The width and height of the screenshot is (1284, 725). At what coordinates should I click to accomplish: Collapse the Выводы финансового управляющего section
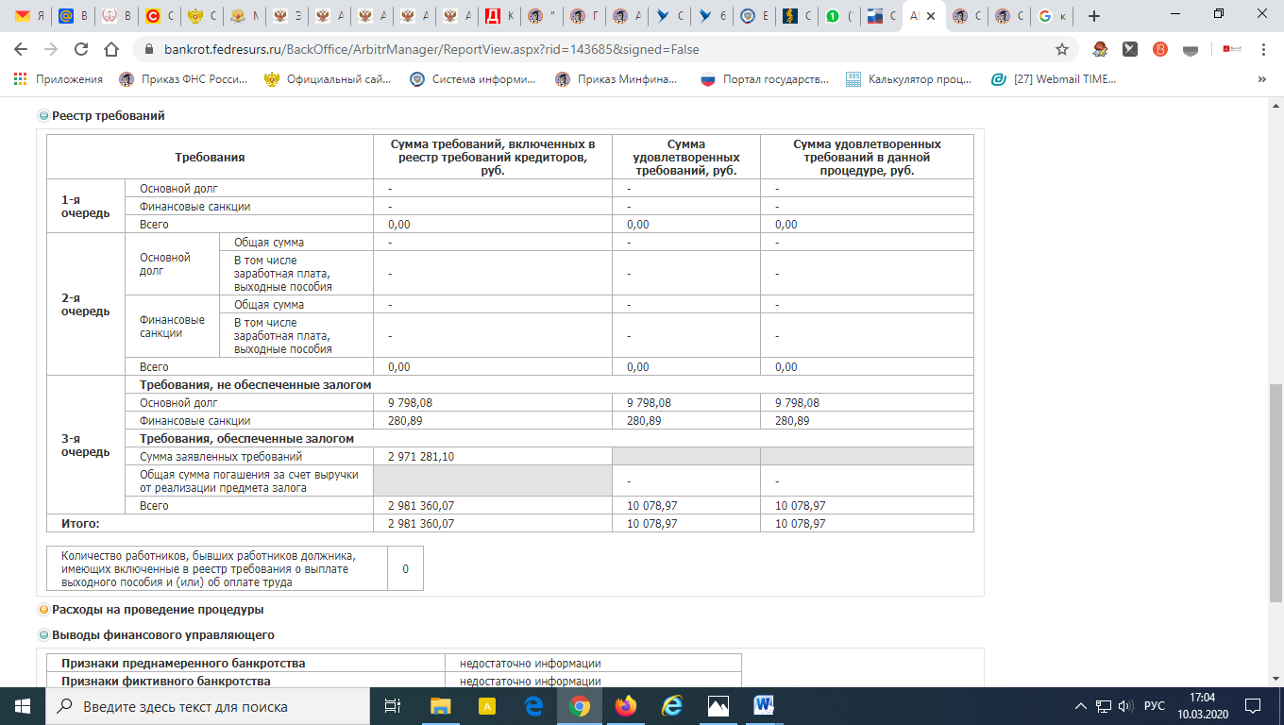(43, 635)
